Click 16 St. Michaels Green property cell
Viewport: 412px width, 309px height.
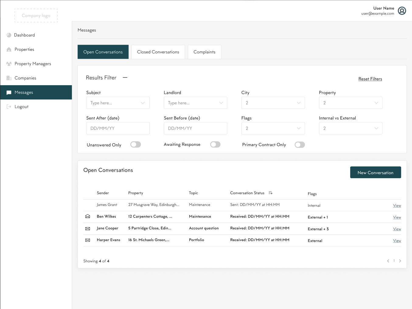[149, 240]
